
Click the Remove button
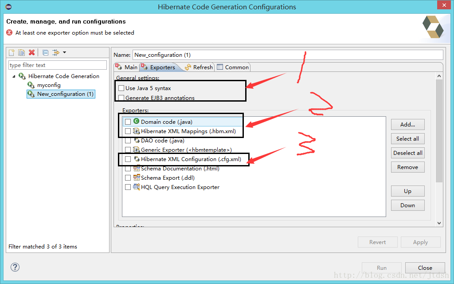408,167
